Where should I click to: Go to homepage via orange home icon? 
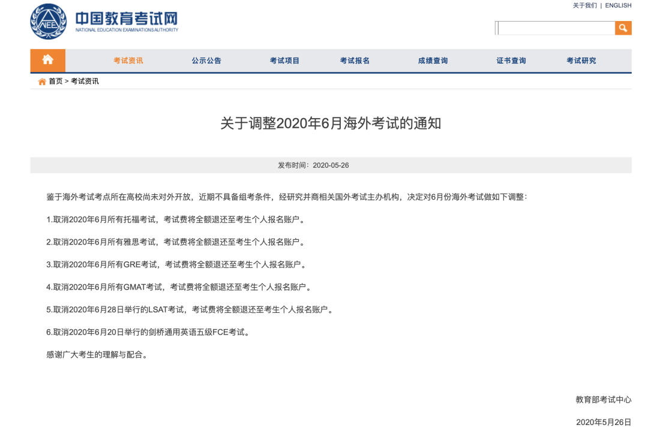coord(48,60)
